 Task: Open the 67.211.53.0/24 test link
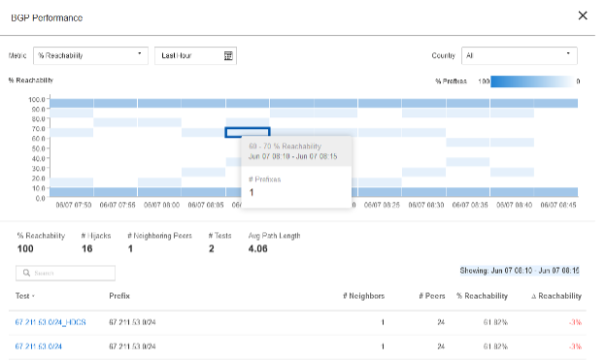38,346
